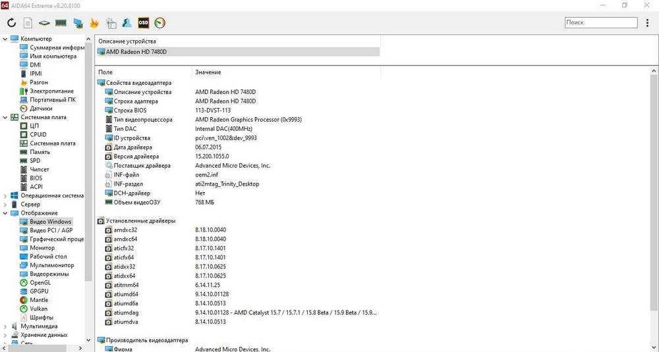Select Суммарная информация in the tree
This screenshot has height=352, width=659.
click(52, 47)
